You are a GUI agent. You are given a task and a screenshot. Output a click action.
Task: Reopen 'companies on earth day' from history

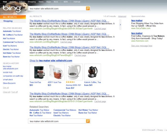(x=13, y=76)
